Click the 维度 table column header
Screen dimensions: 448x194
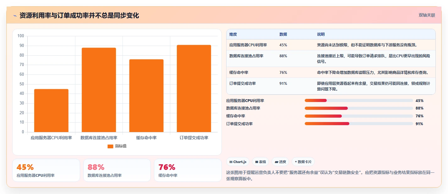tap(233, 34)
